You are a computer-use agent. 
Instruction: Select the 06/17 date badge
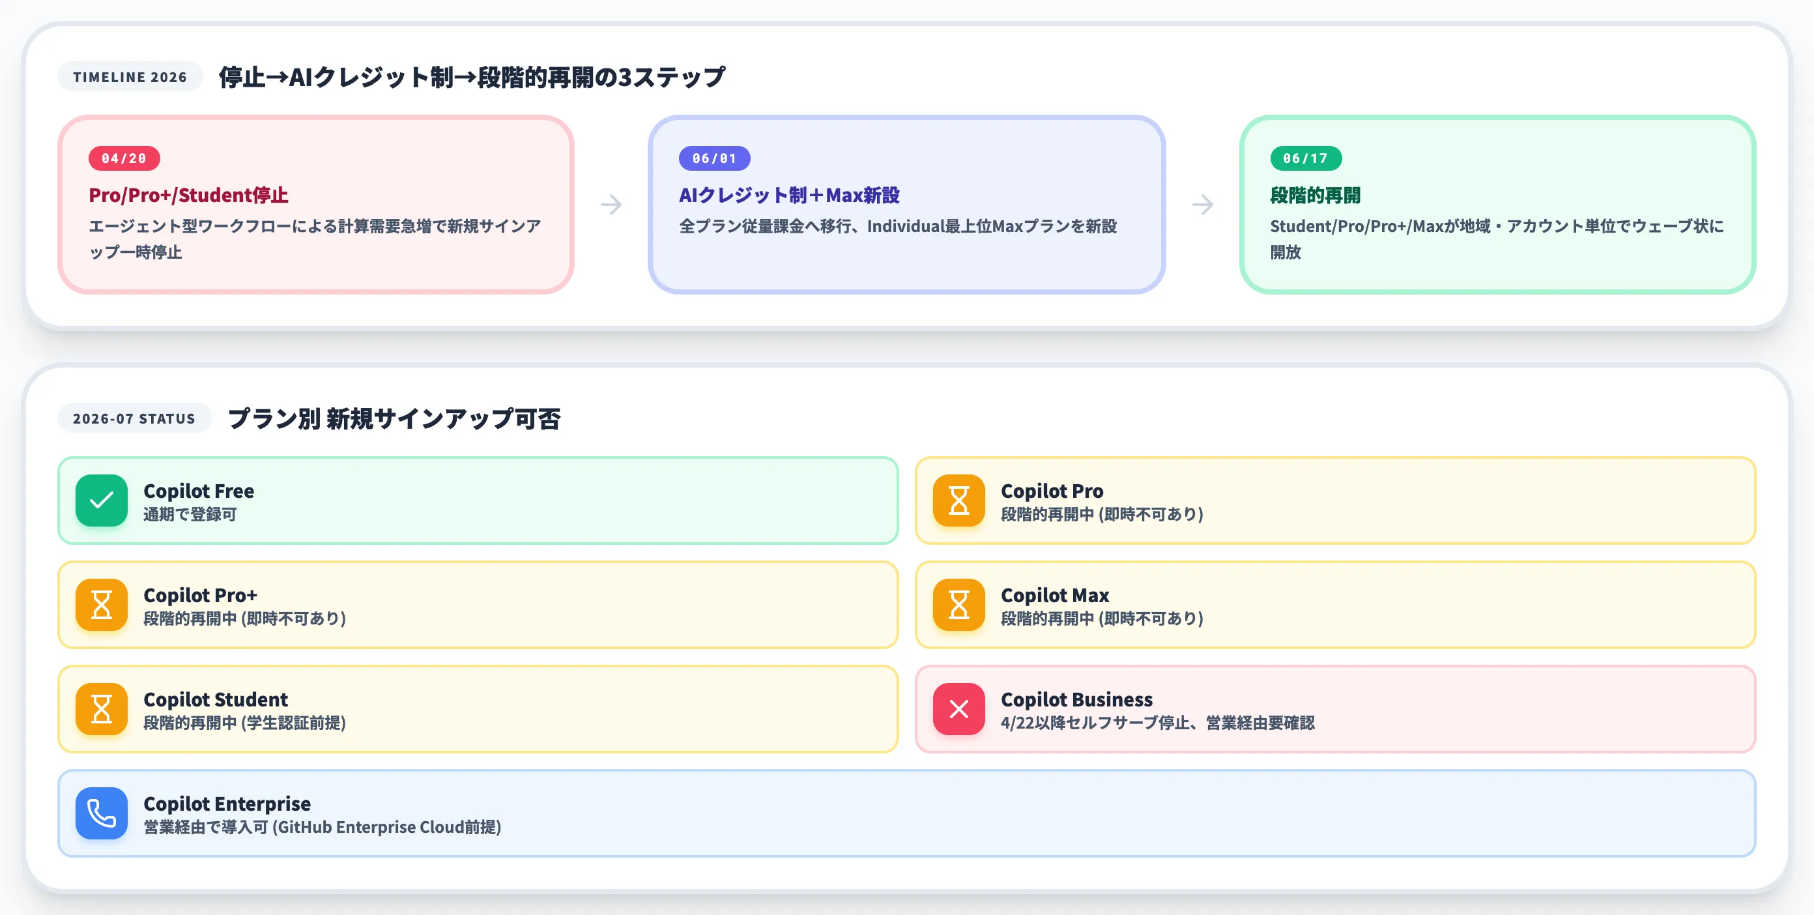(1306, 158)
